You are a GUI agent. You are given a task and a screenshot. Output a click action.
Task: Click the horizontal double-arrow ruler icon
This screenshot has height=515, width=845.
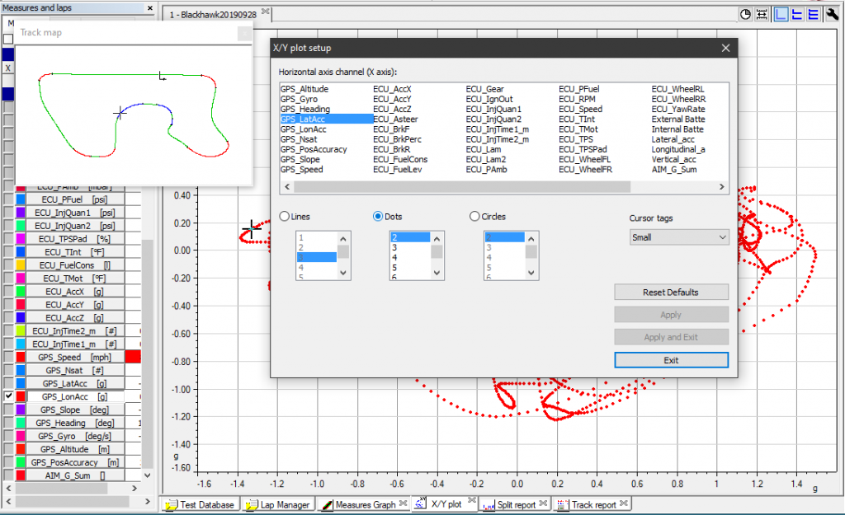(762, 14)
